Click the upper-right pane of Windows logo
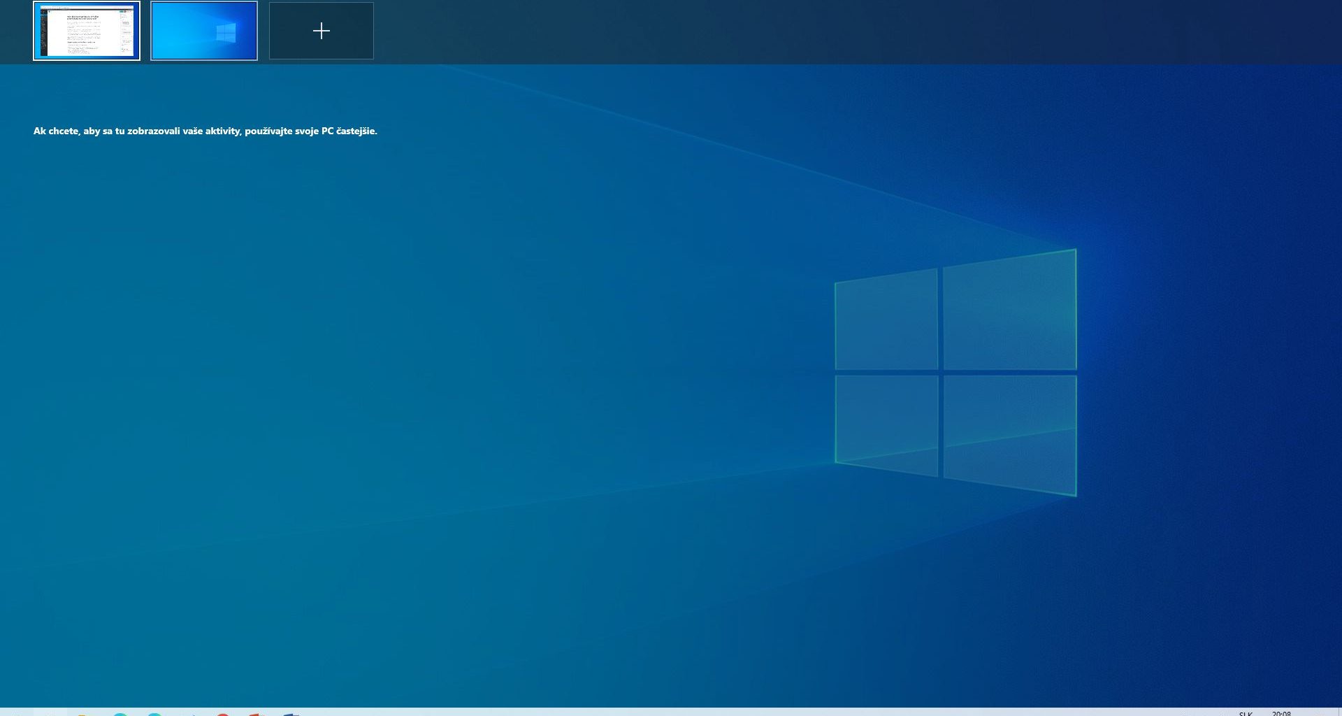This screenshot has height=716, width=1342. 1010,312
